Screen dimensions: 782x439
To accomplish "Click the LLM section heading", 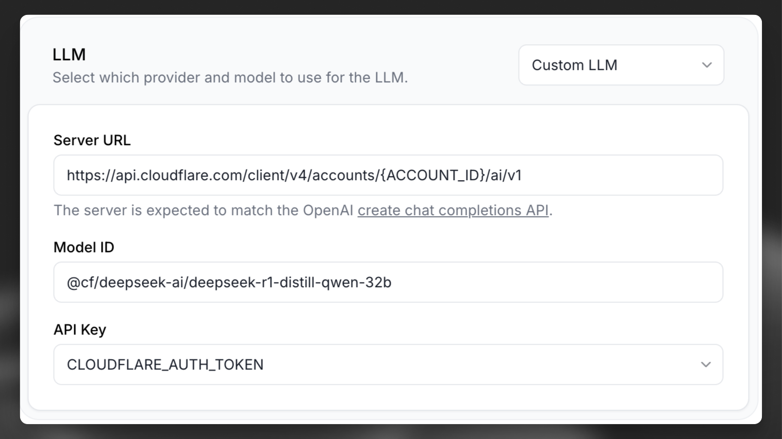I will [69, 54].
